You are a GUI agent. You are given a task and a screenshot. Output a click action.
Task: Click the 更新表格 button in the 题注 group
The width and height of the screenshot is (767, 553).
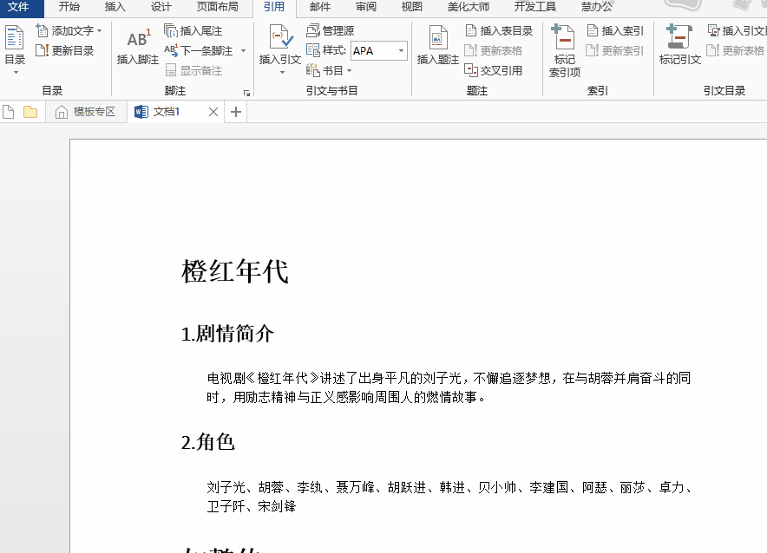(493, 50)
